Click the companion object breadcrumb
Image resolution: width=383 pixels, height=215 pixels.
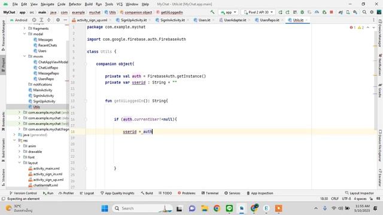pos(136,12)
